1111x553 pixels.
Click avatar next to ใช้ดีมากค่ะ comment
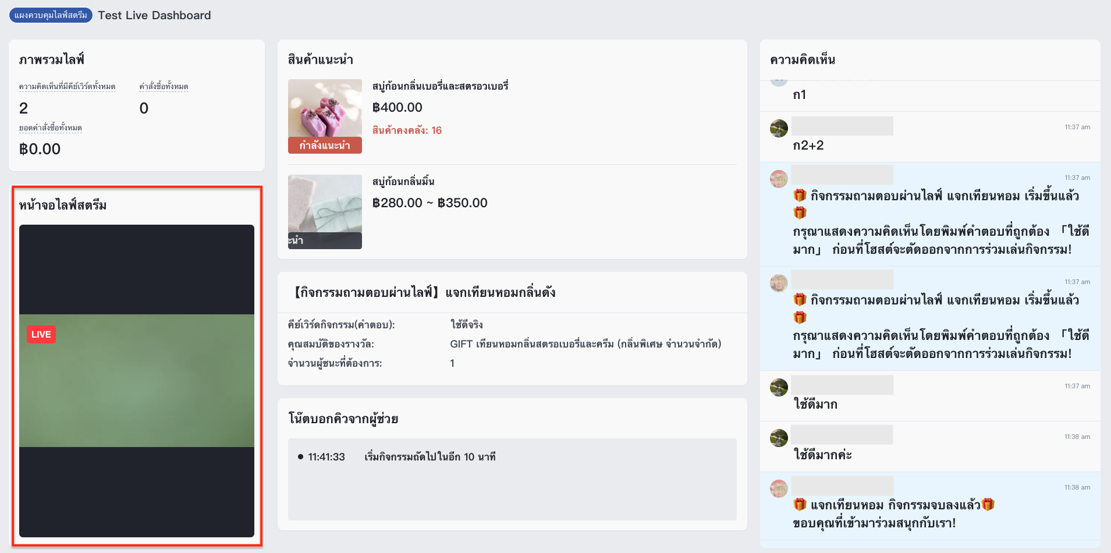[779, 438]
